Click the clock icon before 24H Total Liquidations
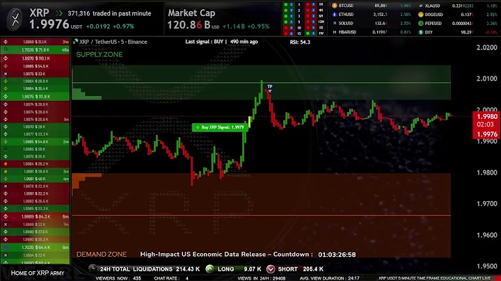This screenshot has height=281, width=501. 93,268
